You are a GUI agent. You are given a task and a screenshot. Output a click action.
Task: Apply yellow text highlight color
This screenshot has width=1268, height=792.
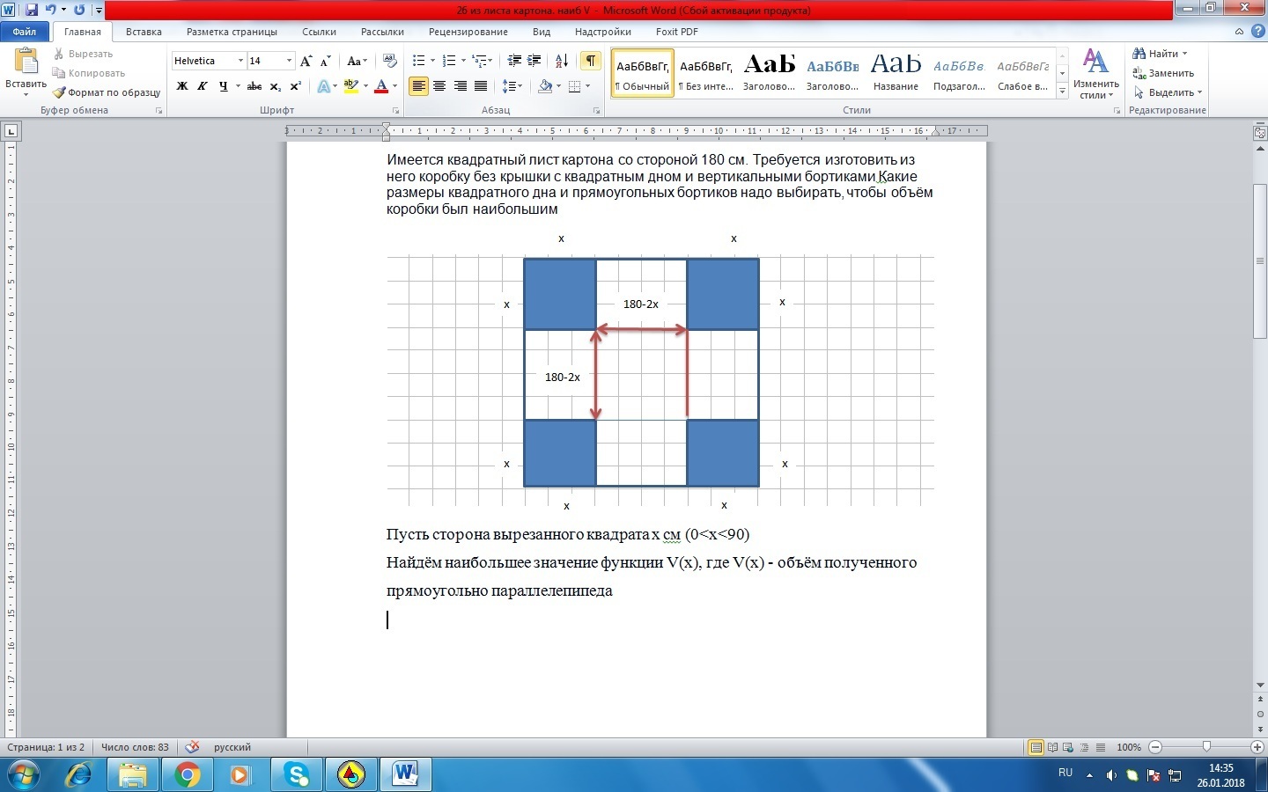click(x=350, y=86)
